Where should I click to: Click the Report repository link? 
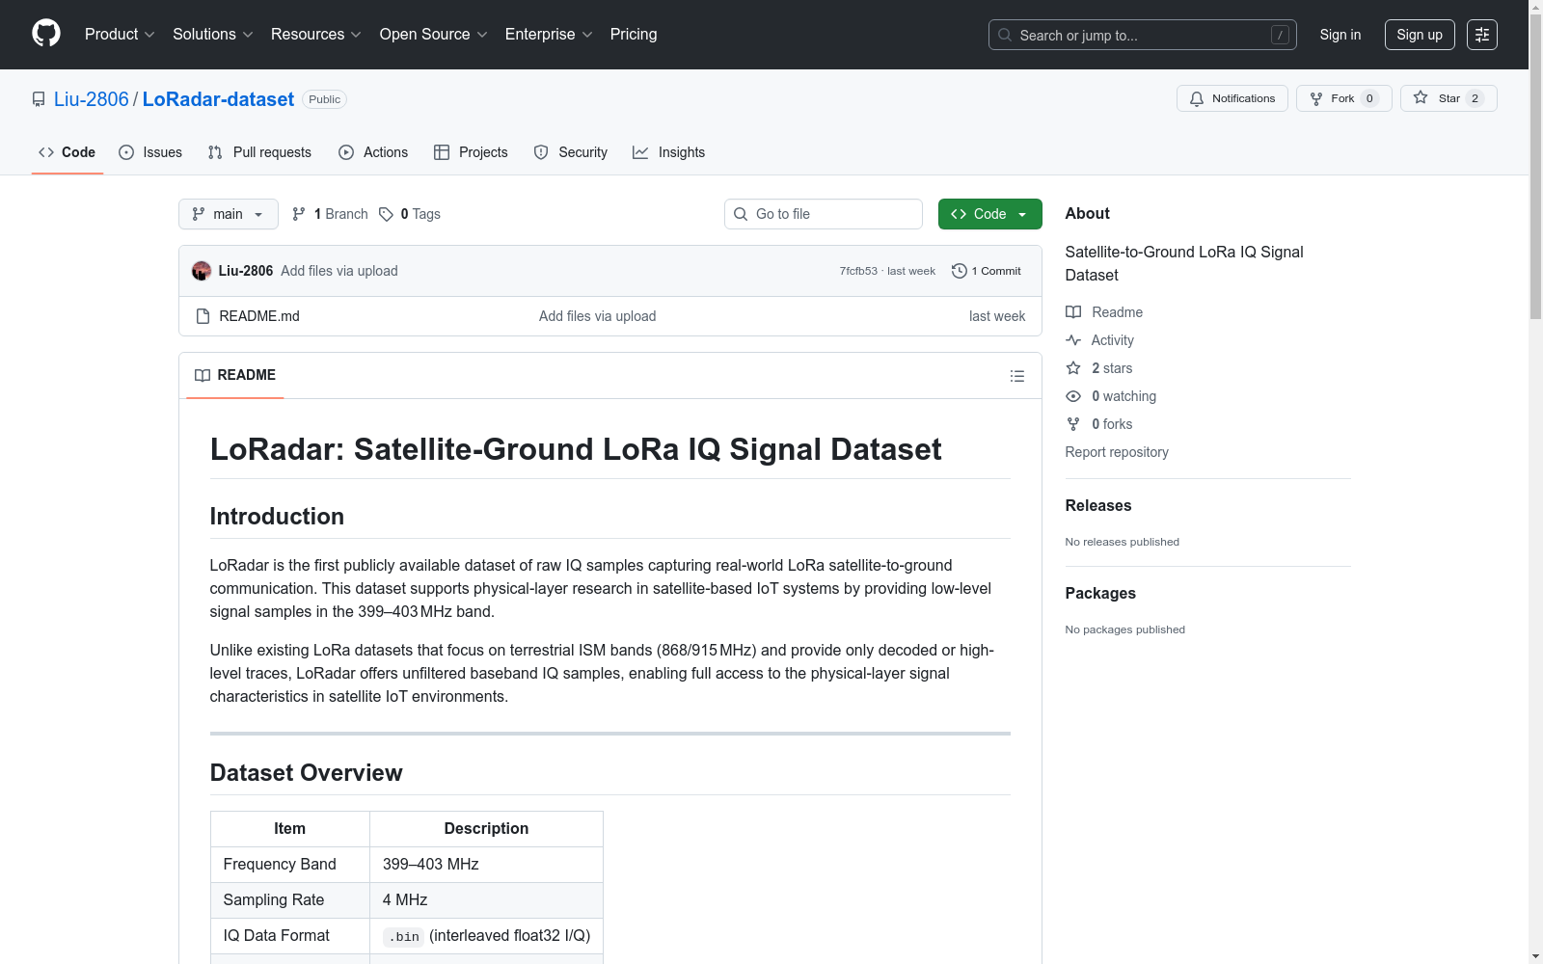coord(1117,452)
